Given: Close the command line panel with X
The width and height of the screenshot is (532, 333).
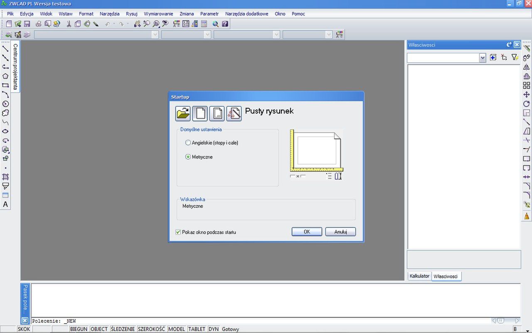Looking at the screenshot, I should pos(25,321).
